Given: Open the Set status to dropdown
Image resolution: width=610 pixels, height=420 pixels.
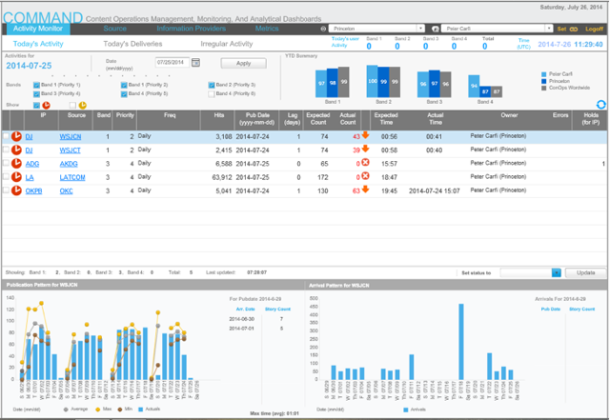Looking at the screenshot, I should [530, 272].
